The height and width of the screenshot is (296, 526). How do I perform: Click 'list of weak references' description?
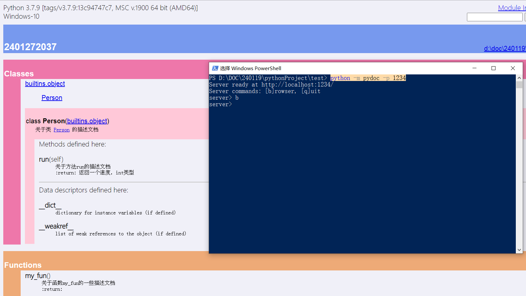121,234
